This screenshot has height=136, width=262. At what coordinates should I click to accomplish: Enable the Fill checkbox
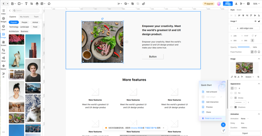click(231, 93)
